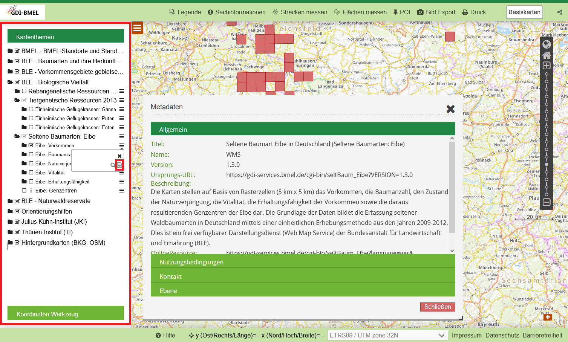Open the coordinate system ETRS89 dropdown

387,335
